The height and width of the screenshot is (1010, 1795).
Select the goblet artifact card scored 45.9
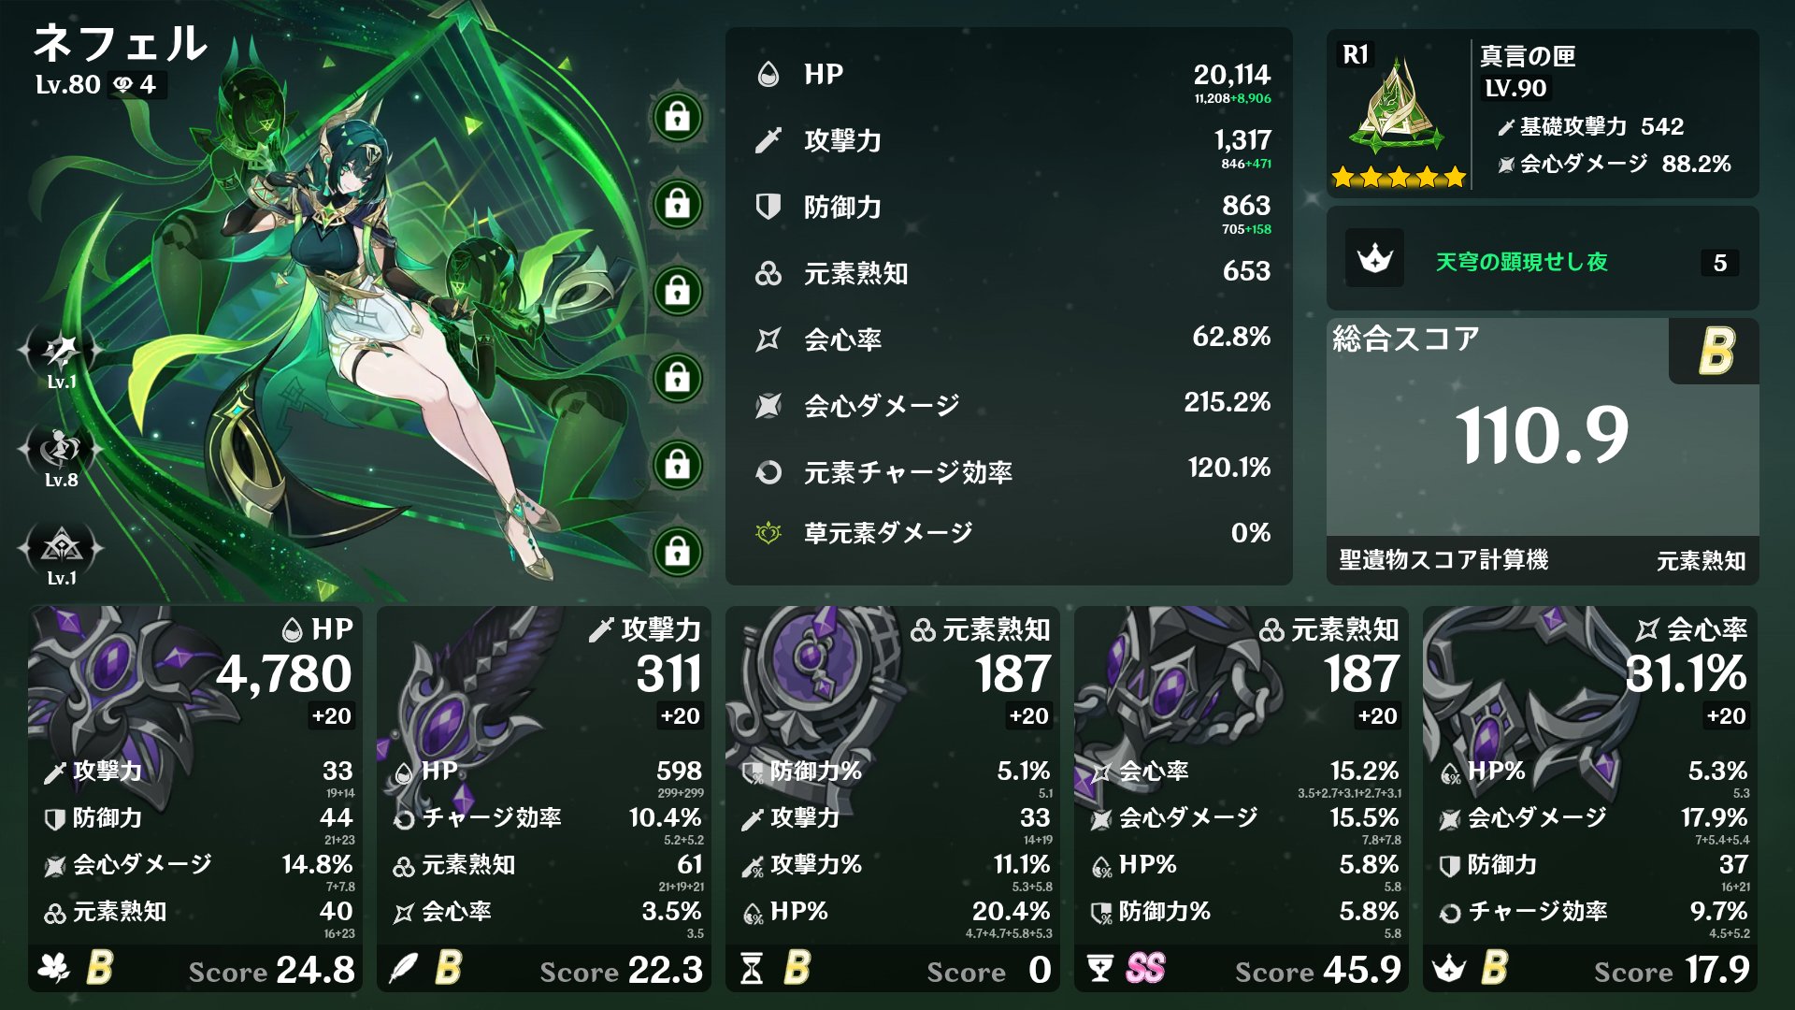(1241, 799)
